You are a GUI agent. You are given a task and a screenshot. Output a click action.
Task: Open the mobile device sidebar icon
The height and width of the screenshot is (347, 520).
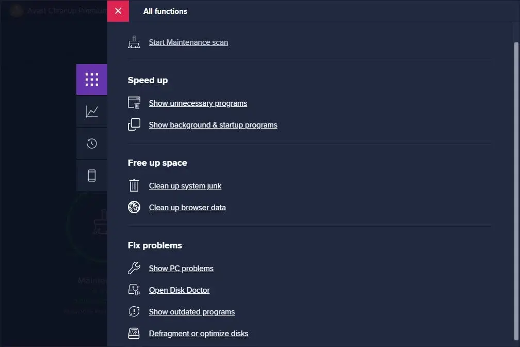[x=92, y=176]
